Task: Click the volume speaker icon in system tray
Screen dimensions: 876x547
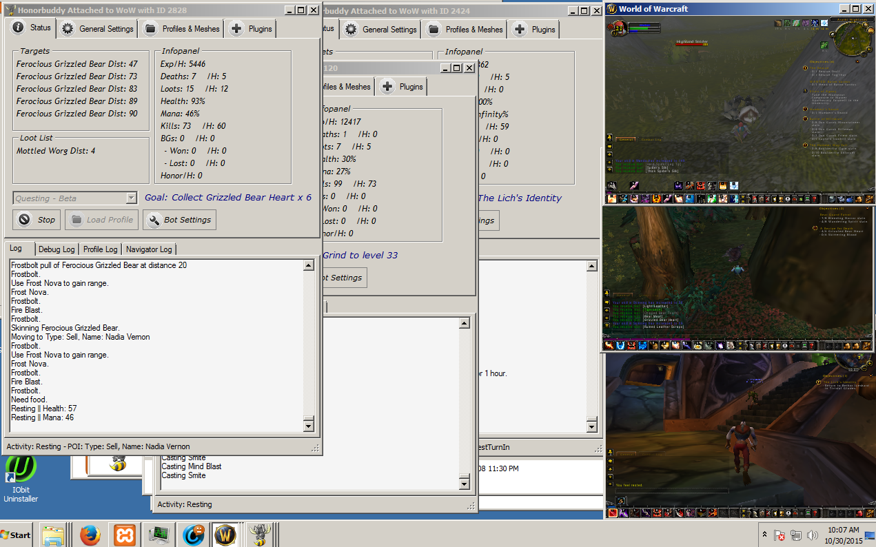Action: coord(812,535)
